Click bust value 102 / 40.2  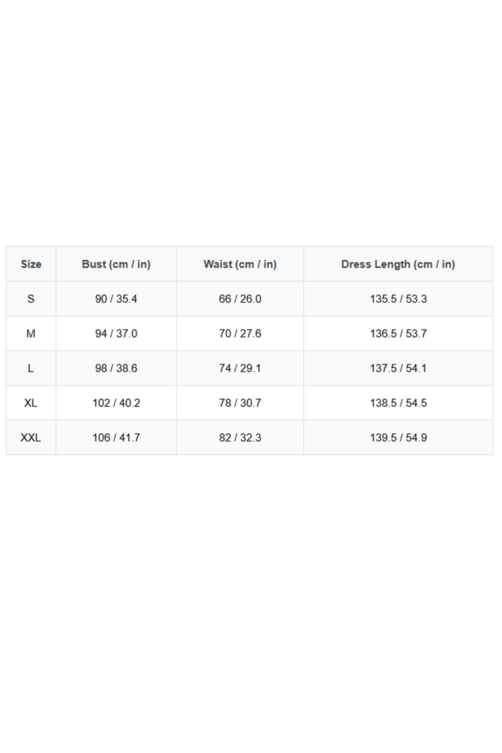click(x=116, y=403)
